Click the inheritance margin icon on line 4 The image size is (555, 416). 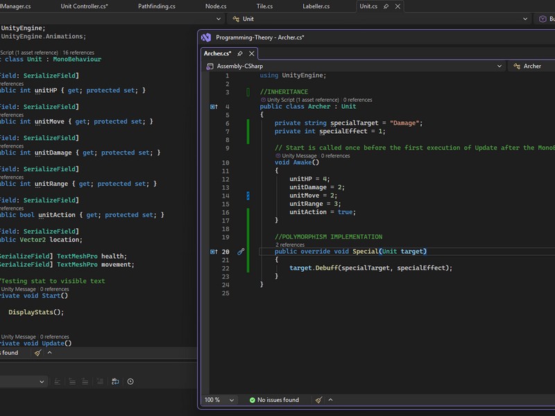[x=214, y=107]
